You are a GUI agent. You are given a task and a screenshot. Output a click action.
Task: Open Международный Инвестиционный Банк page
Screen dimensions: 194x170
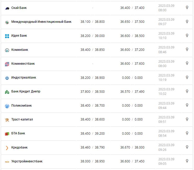pos(41,22)
